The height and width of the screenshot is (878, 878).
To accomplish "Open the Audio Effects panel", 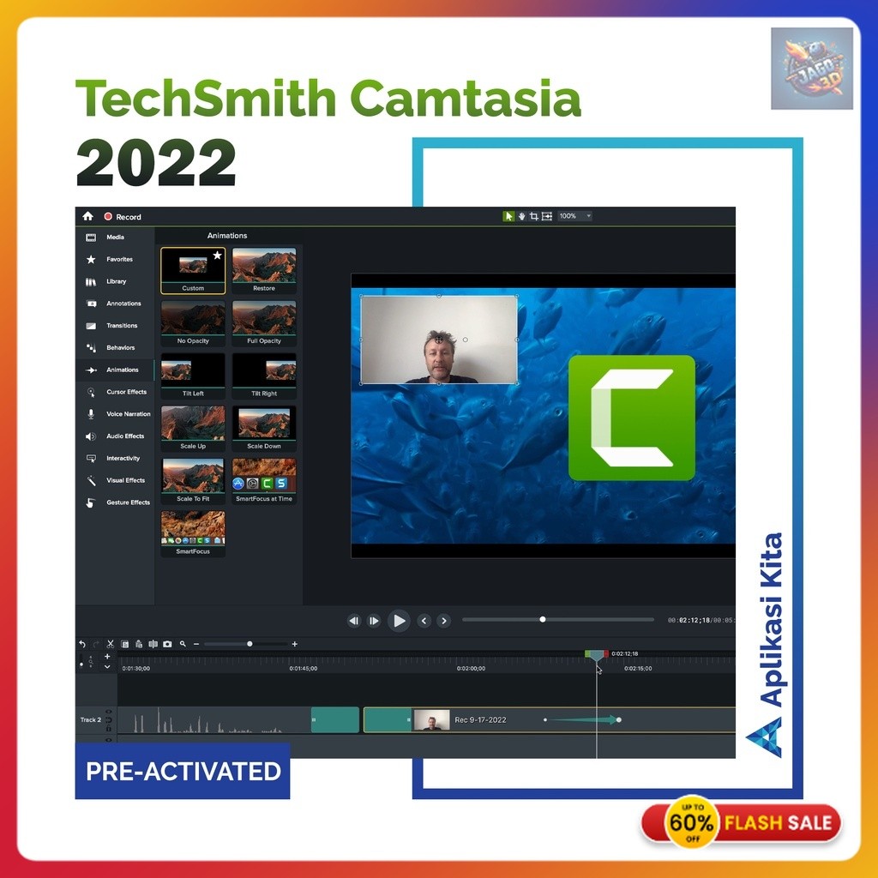I will (x=116, y=436).
